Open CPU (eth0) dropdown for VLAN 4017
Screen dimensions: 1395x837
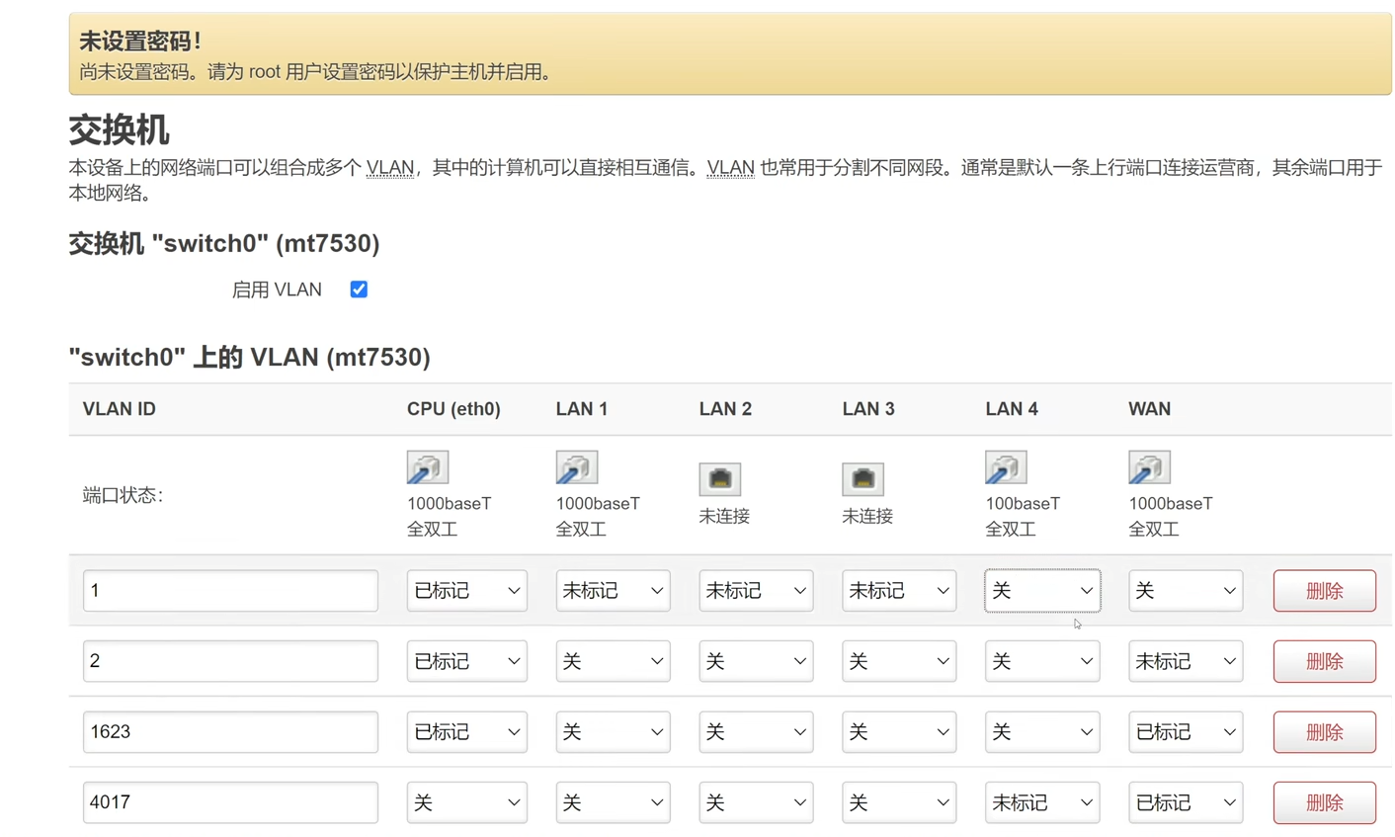[x=467, y=802]
